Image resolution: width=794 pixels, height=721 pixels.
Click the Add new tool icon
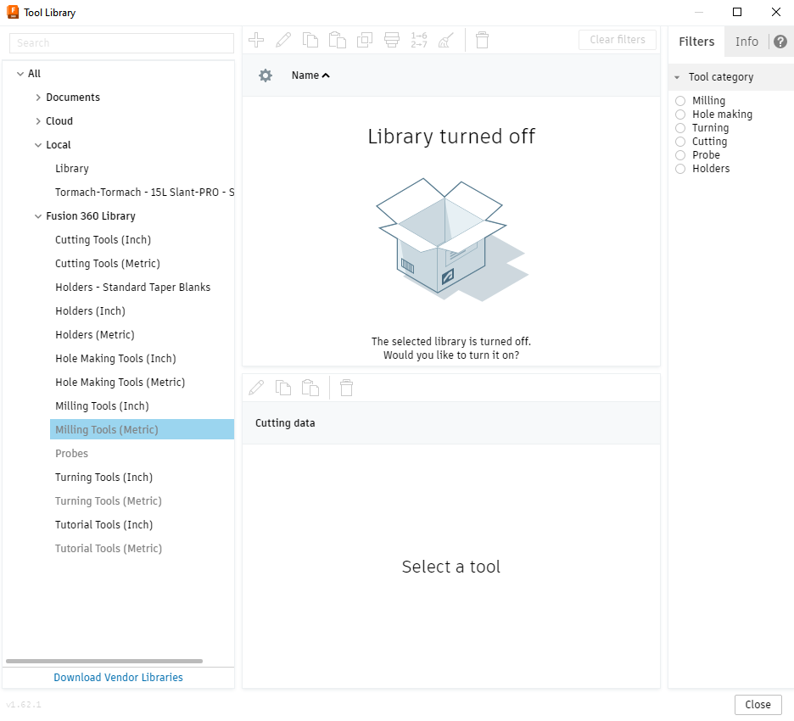(256, 40)
